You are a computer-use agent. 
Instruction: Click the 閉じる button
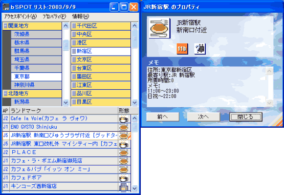245,117
